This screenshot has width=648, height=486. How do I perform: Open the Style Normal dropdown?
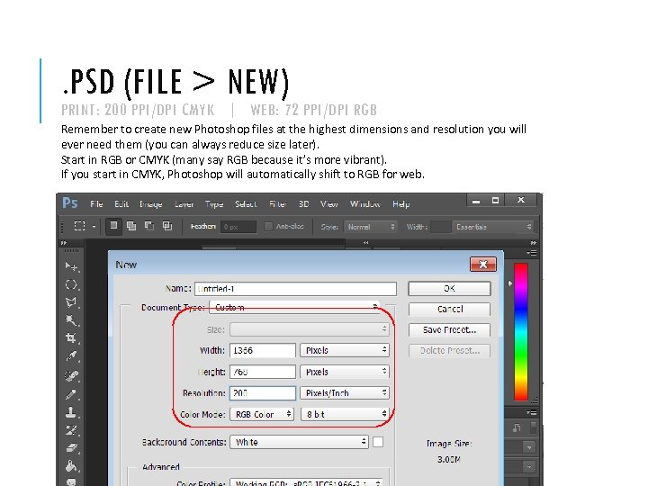(370, 227)
